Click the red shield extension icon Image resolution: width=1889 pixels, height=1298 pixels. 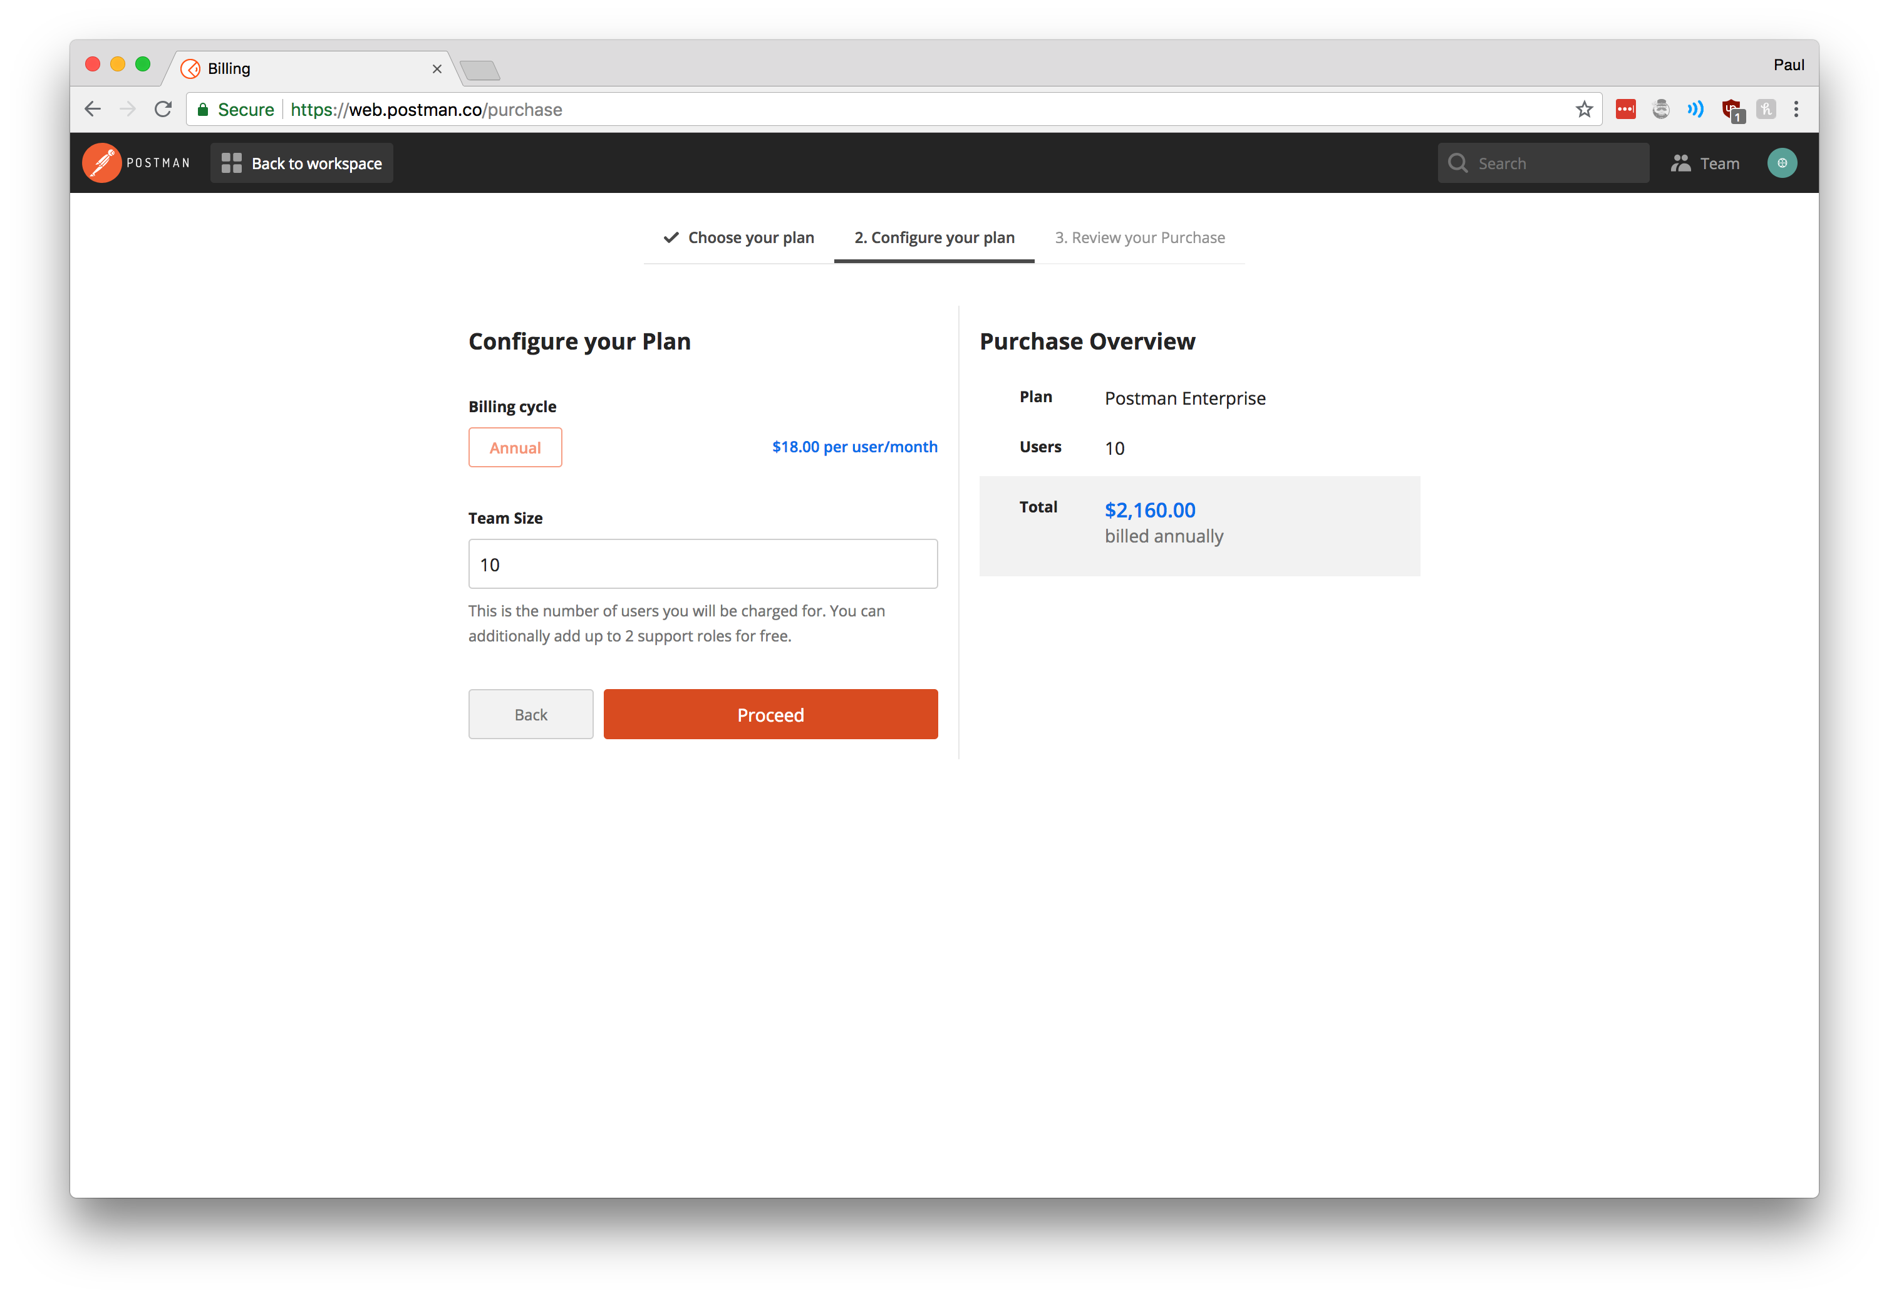click(x=1731, y=110)
